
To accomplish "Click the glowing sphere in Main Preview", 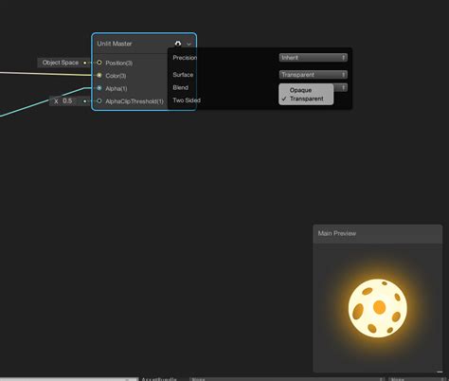I will coord(378,308).
